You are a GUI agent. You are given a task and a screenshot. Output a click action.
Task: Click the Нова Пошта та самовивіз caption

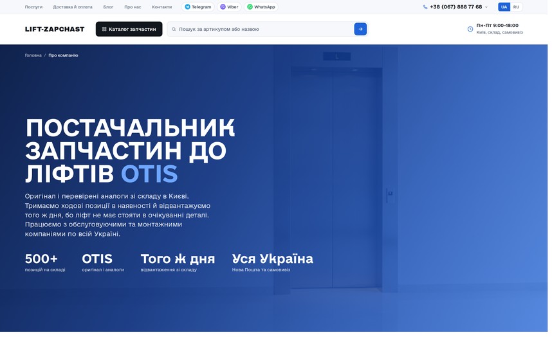tap(261, 270)
